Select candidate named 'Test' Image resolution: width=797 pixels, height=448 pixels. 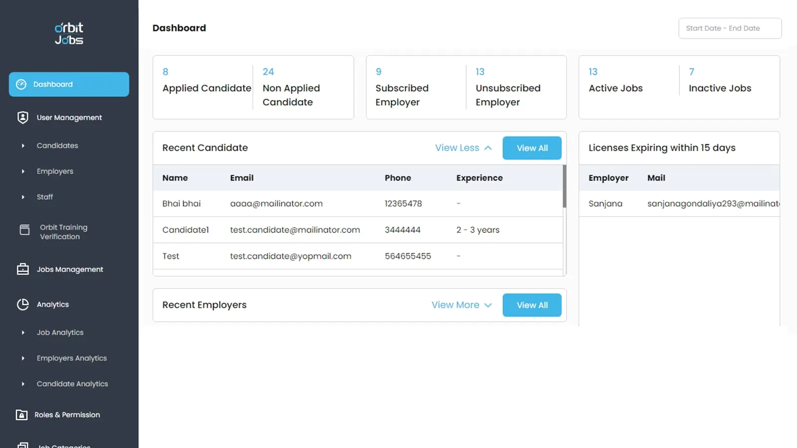click(x=170, y=256)
